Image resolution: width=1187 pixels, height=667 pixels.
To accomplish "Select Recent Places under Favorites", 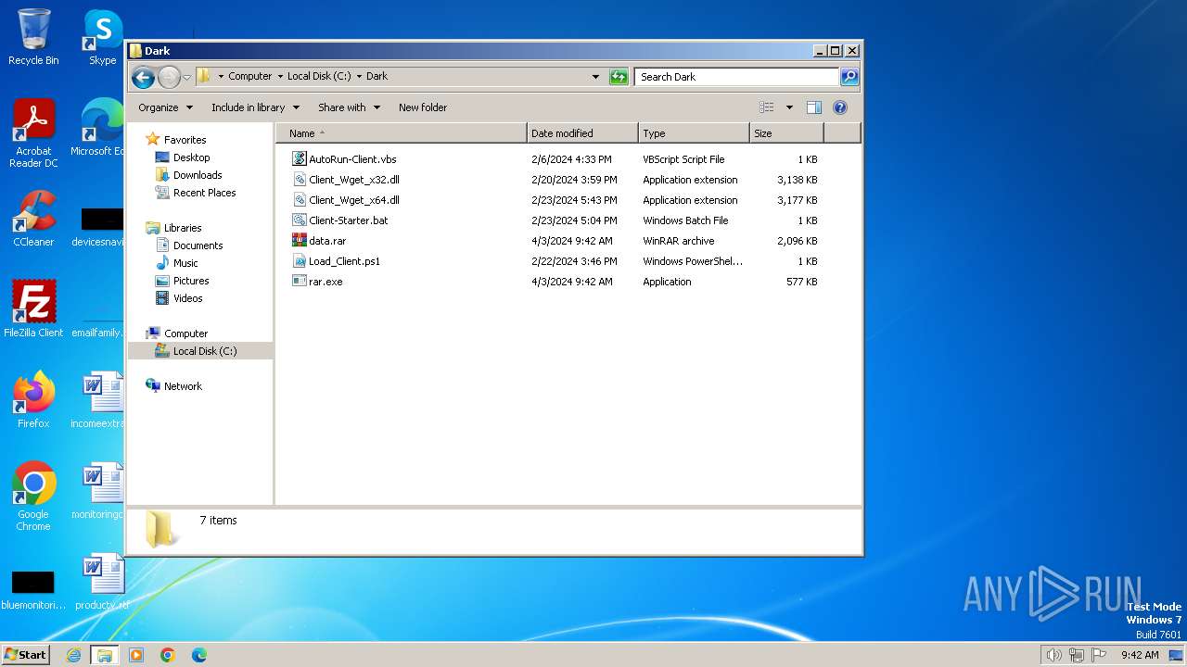I will pyautogui.click(x=204, y=193).
